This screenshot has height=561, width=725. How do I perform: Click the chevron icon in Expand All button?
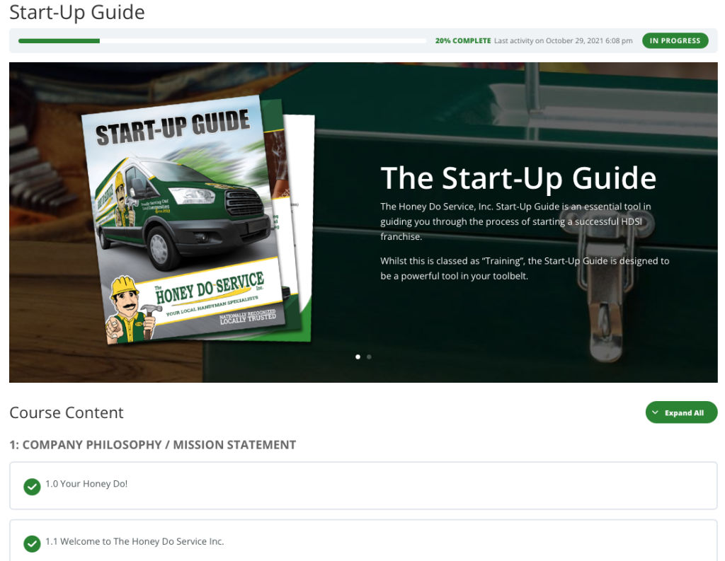(655, 412)
